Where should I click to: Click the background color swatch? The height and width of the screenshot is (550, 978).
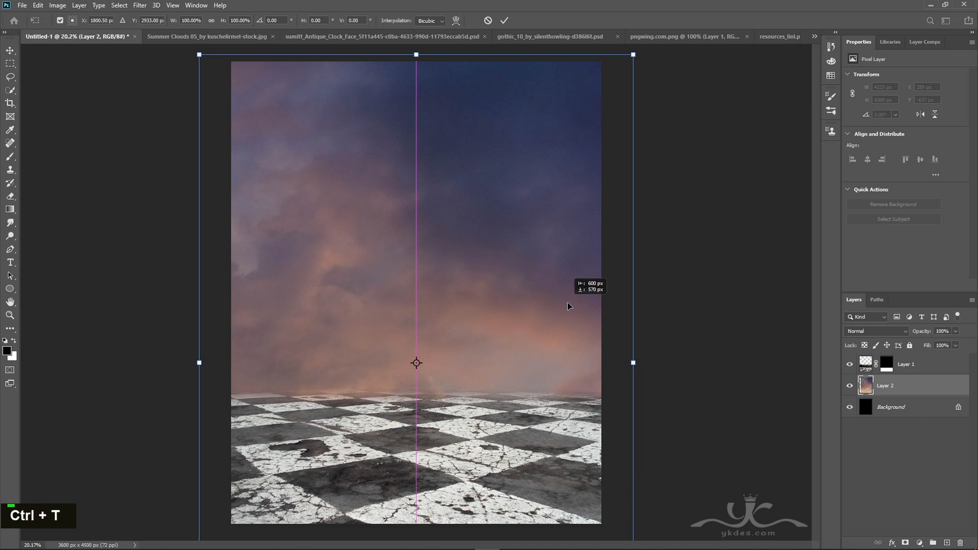(14, 357)
